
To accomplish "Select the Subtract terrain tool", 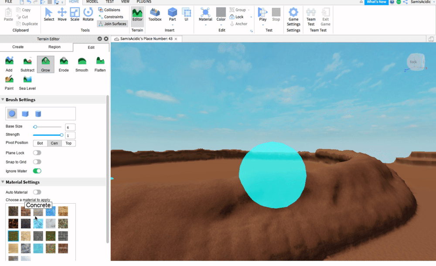I will tap(27, 64).
